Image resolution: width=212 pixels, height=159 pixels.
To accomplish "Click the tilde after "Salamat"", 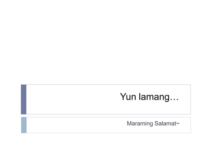I will tap(178, 123).
